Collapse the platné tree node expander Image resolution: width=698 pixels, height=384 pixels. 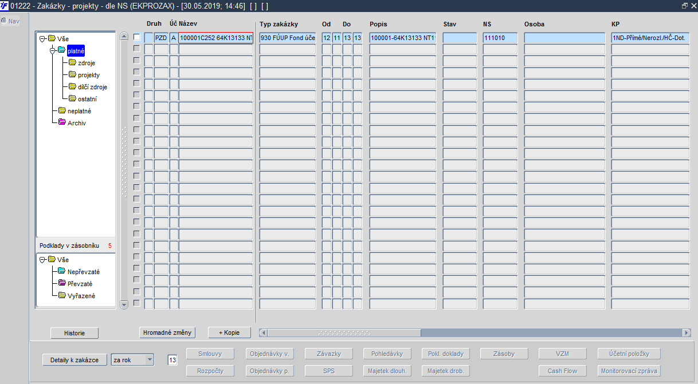point(52,51)
